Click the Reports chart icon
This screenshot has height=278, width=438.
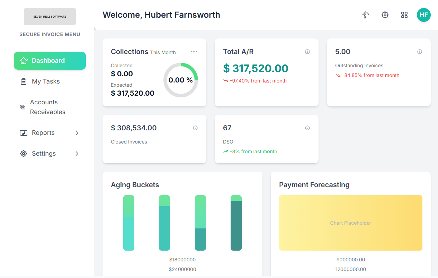[x=24, y=133]
